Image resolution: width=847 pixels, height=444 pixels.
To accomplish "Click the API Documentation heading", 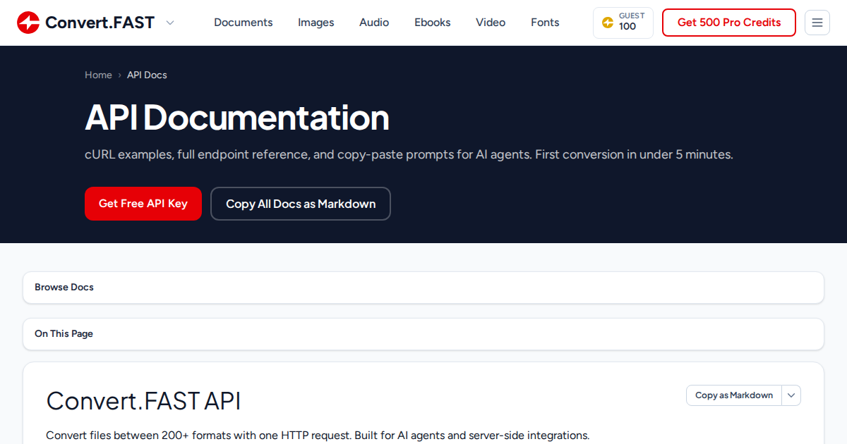I will pyautogui.click(x=237, y=118).
